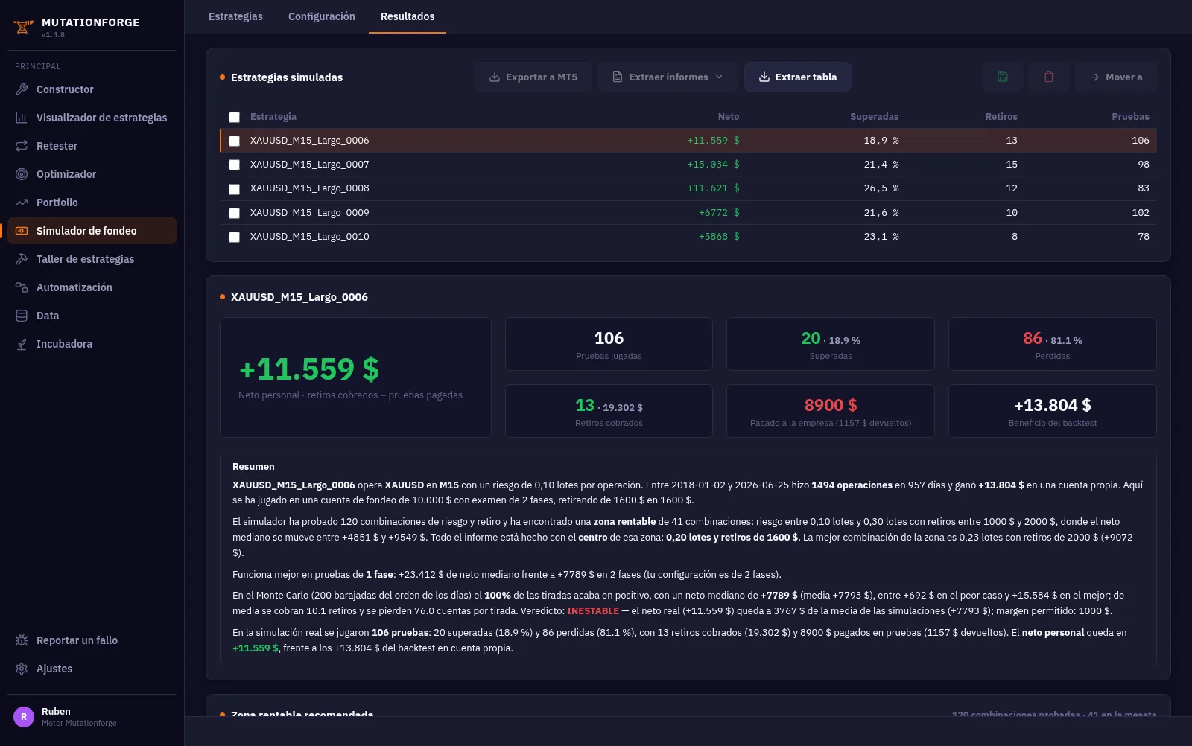1192x746 pixels.
Task: Select the Resultados tab
Action: pos(408,16)
